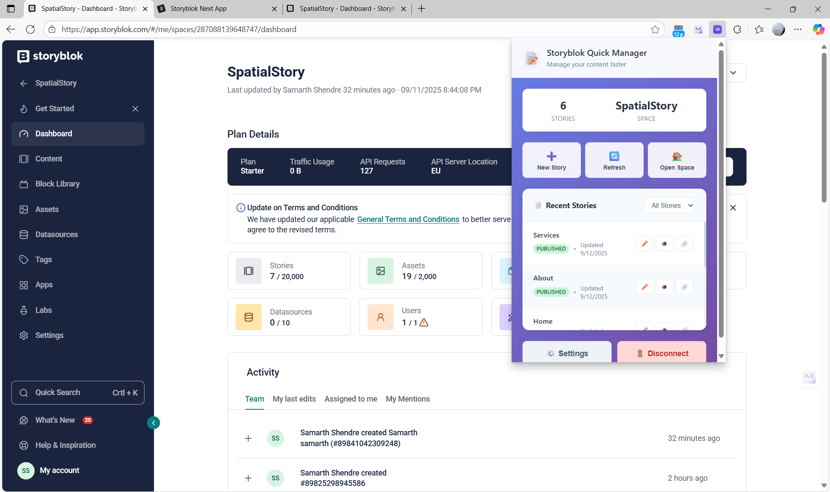Click the popup's vertical scrollbar
The width and height of the screenshot is (830, 492).
[721, 194]
